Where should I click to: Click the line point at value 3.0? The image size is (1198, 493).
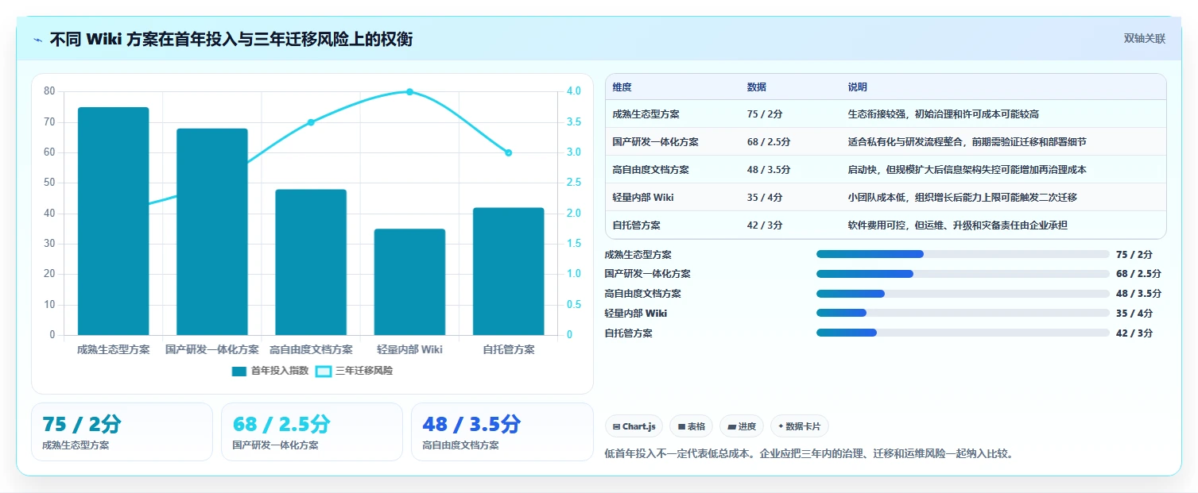coord(509,152)
